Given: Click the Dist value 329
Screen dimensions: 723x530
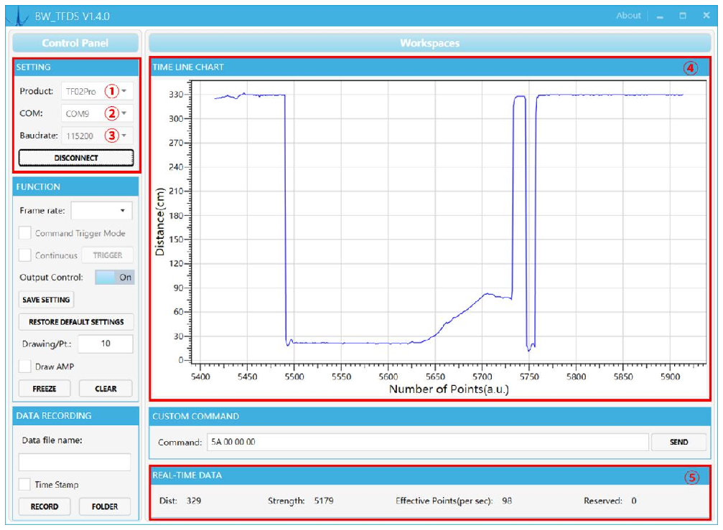Looking at the screenshot, I should (x=194, y=501).
